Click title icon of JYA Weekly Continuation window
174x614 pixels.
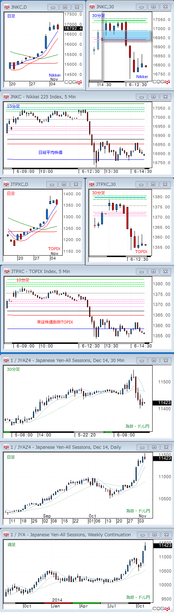click(6, 534)
